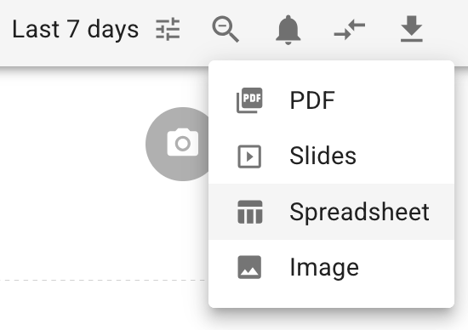Viewport: 468px width, 330px height.
Task: Click the download arrow icon
Action: pos(412,29)
